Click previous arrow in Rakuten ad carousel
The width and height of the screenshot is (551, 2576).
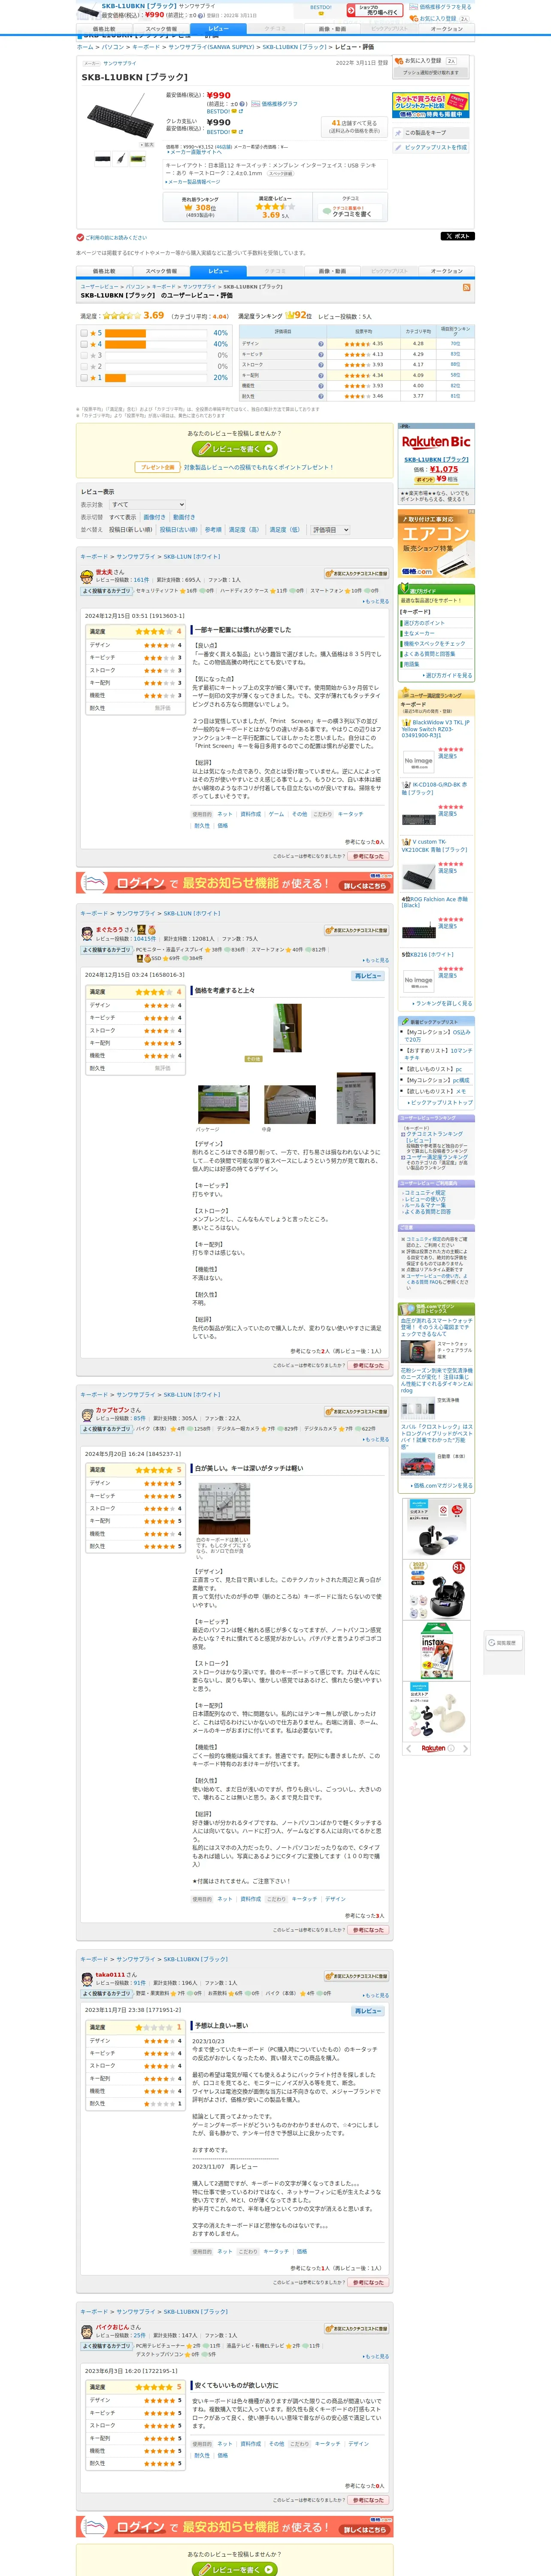(408, 1749)
